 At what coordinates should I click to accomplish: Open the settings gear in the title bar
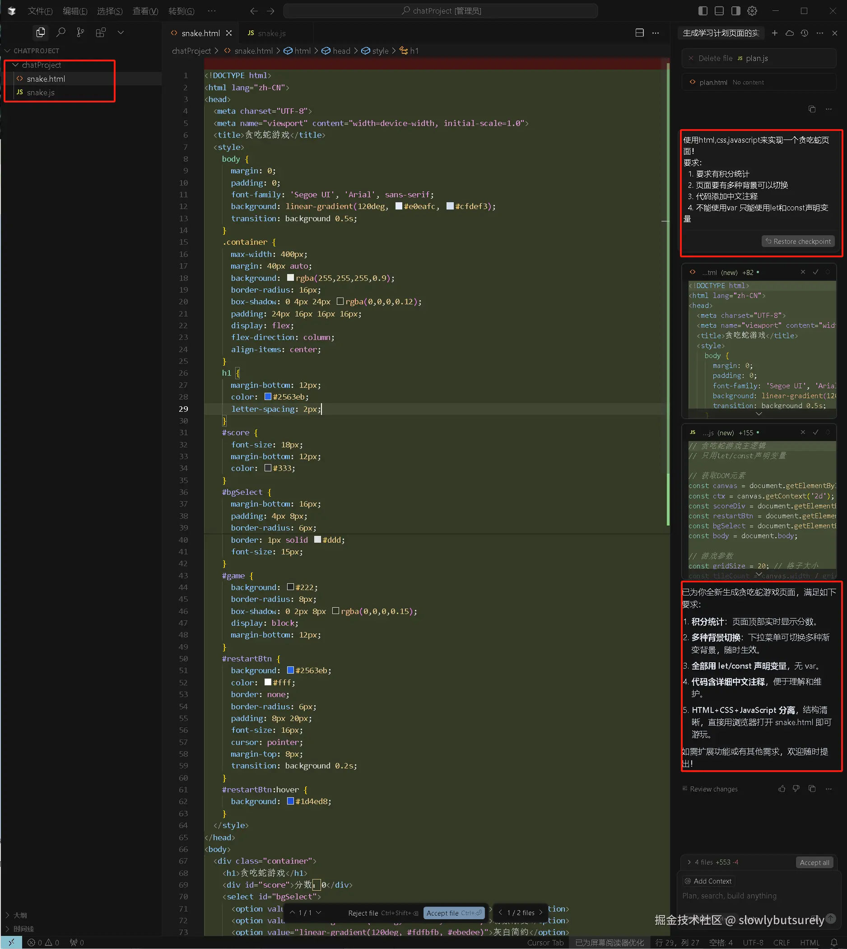[752, 11]
